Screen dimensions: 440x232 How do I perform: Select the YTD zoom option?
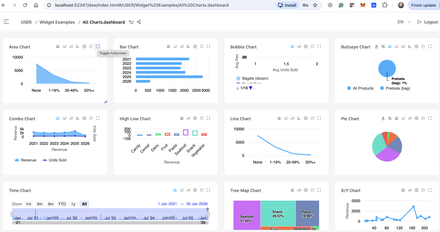point(62,204)
